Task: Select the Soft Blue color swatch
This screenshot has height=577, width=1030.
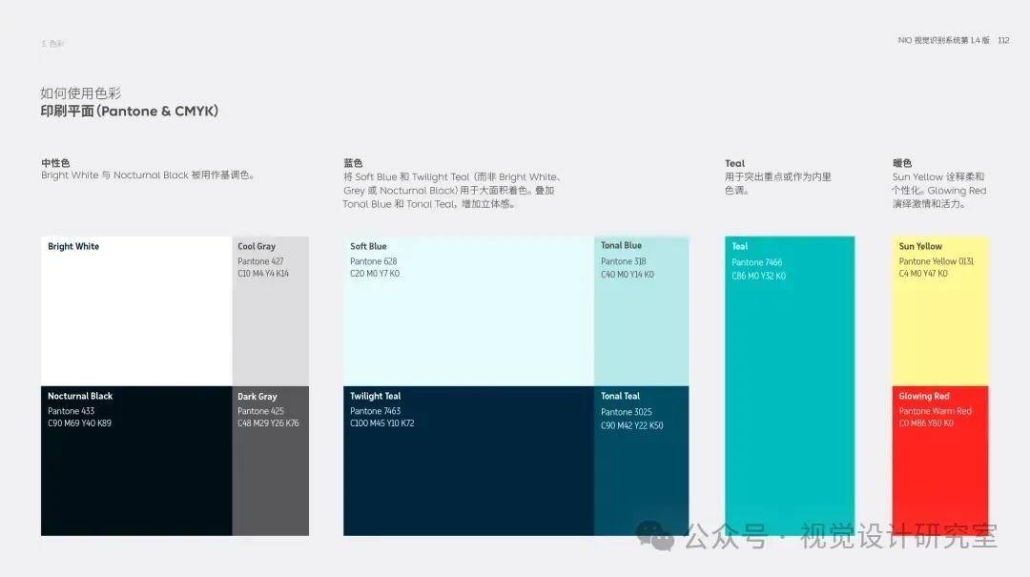Action: (x=468, y=311)
